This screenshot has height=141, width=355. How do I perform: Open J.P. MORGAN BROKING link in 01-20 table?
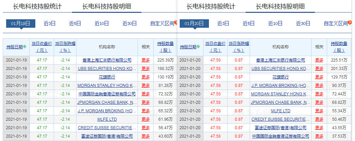click(x=281, y=85)
